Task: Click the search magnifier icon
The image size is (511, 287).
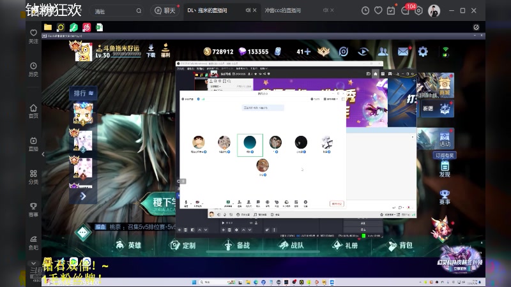Action: (x=139, y=11)
